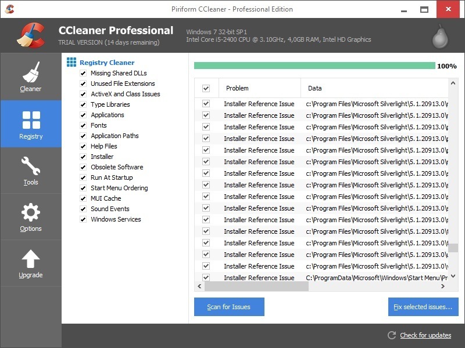This screenshot has height=348, width=465.
Task: Uncheck the Missing Shared DLLs option
Action: tap(82, 73)
